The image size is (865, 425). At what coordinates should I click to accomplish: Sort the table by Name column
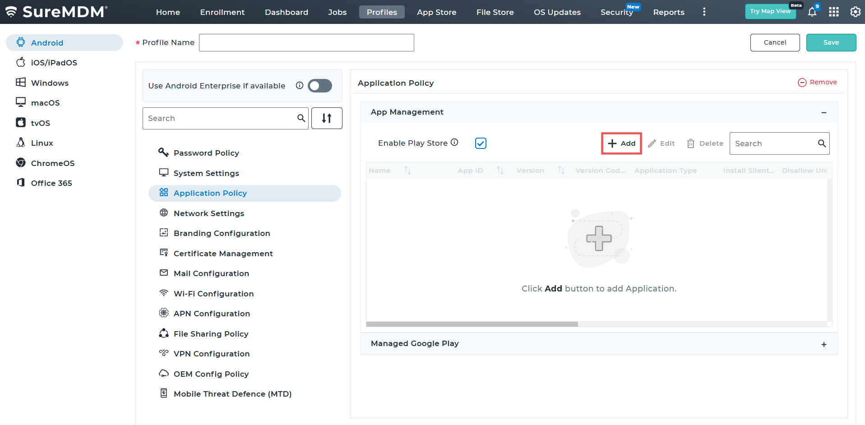(x=407, y=171)
